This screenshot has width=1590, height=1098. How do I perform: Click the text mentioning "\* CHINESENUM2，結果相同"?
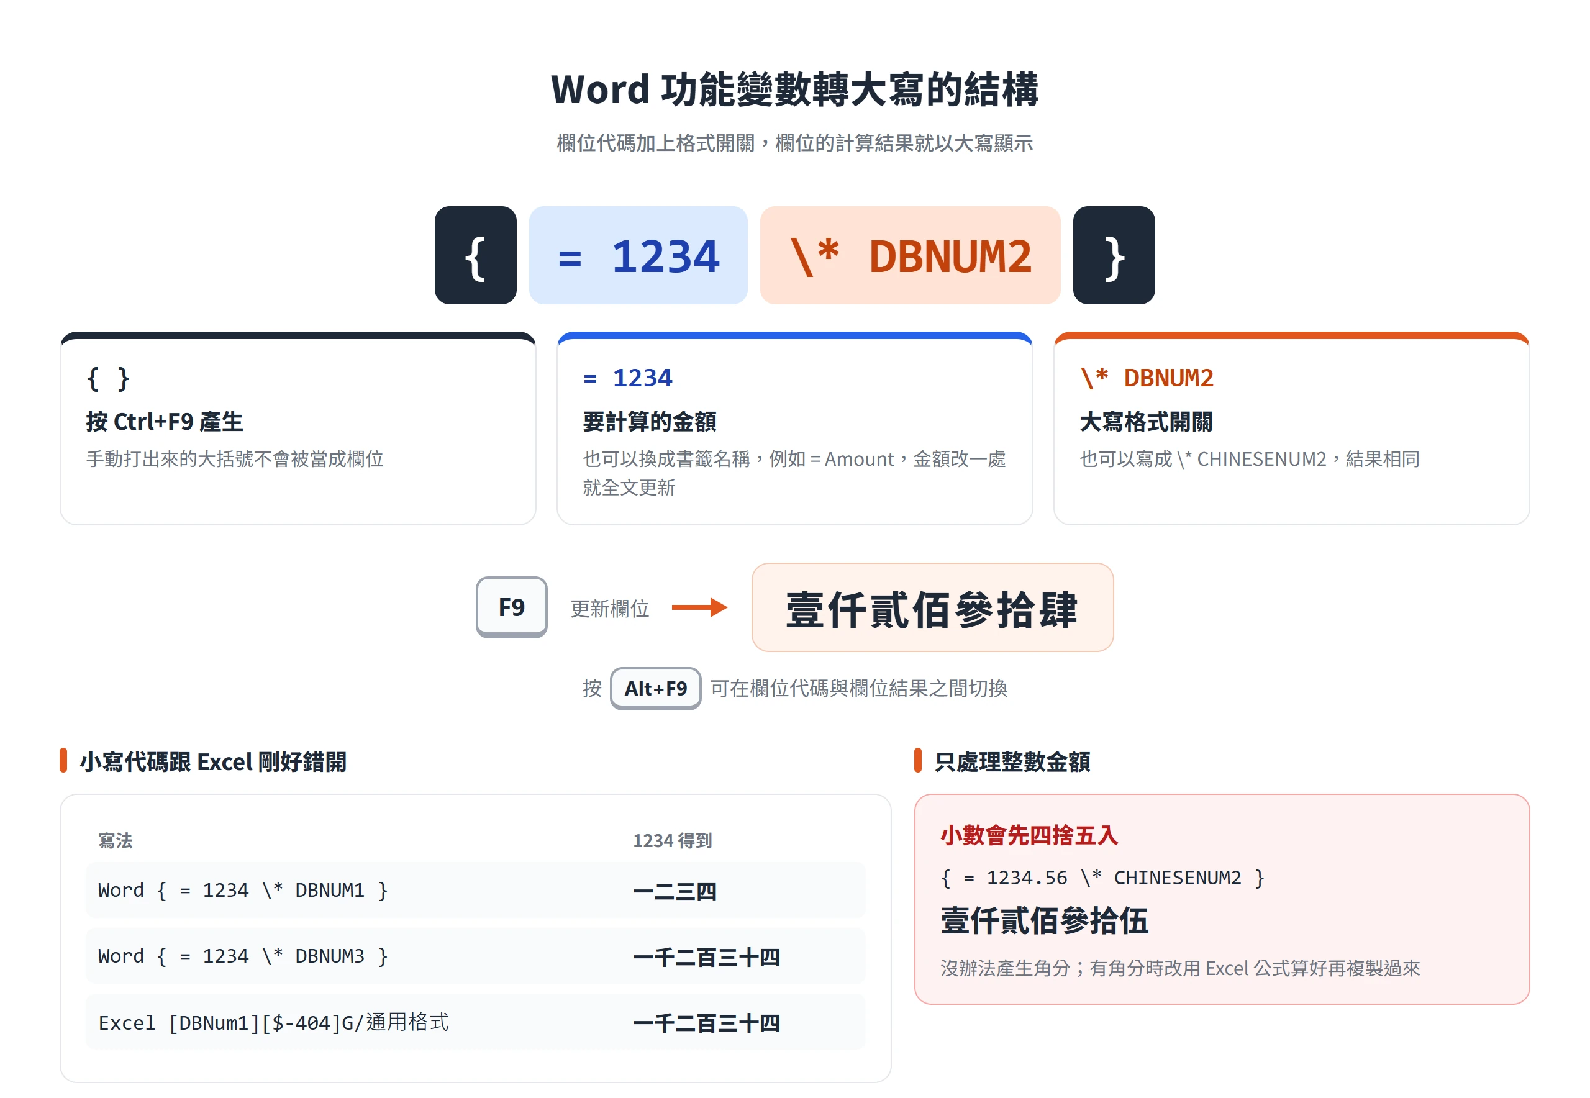point(1250,459)
